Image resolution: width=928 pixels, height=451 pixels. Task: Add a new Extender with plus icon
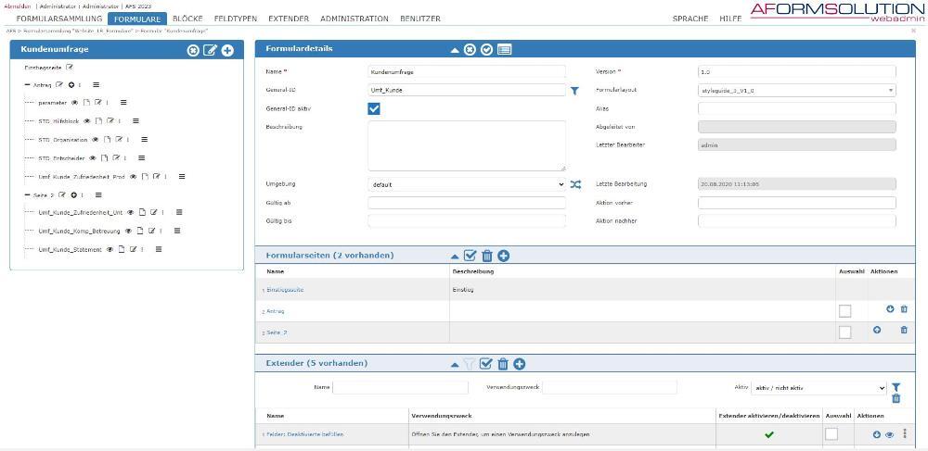[x=520, y=364]
